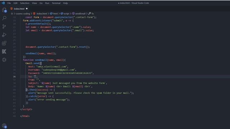Screen dimensions: 230x129
Task: Open the hexagon extension icon below Kite
Action: pyautogui.click(x=4, y=60)
